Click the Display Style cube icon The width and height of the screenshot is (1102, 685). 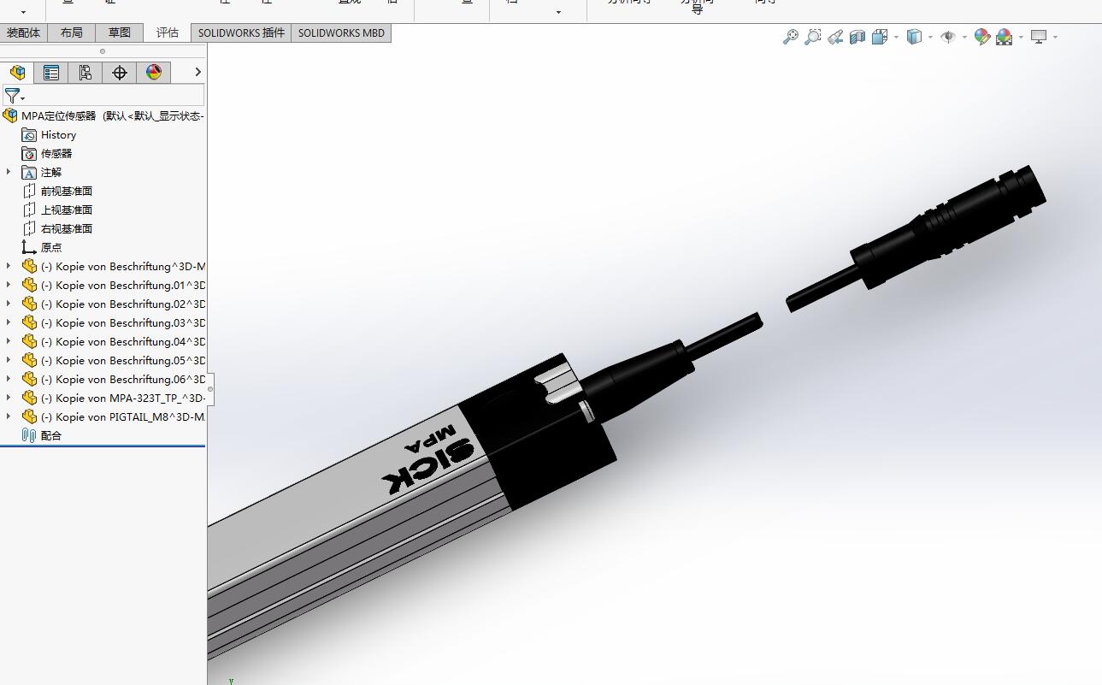pos(914,37)
